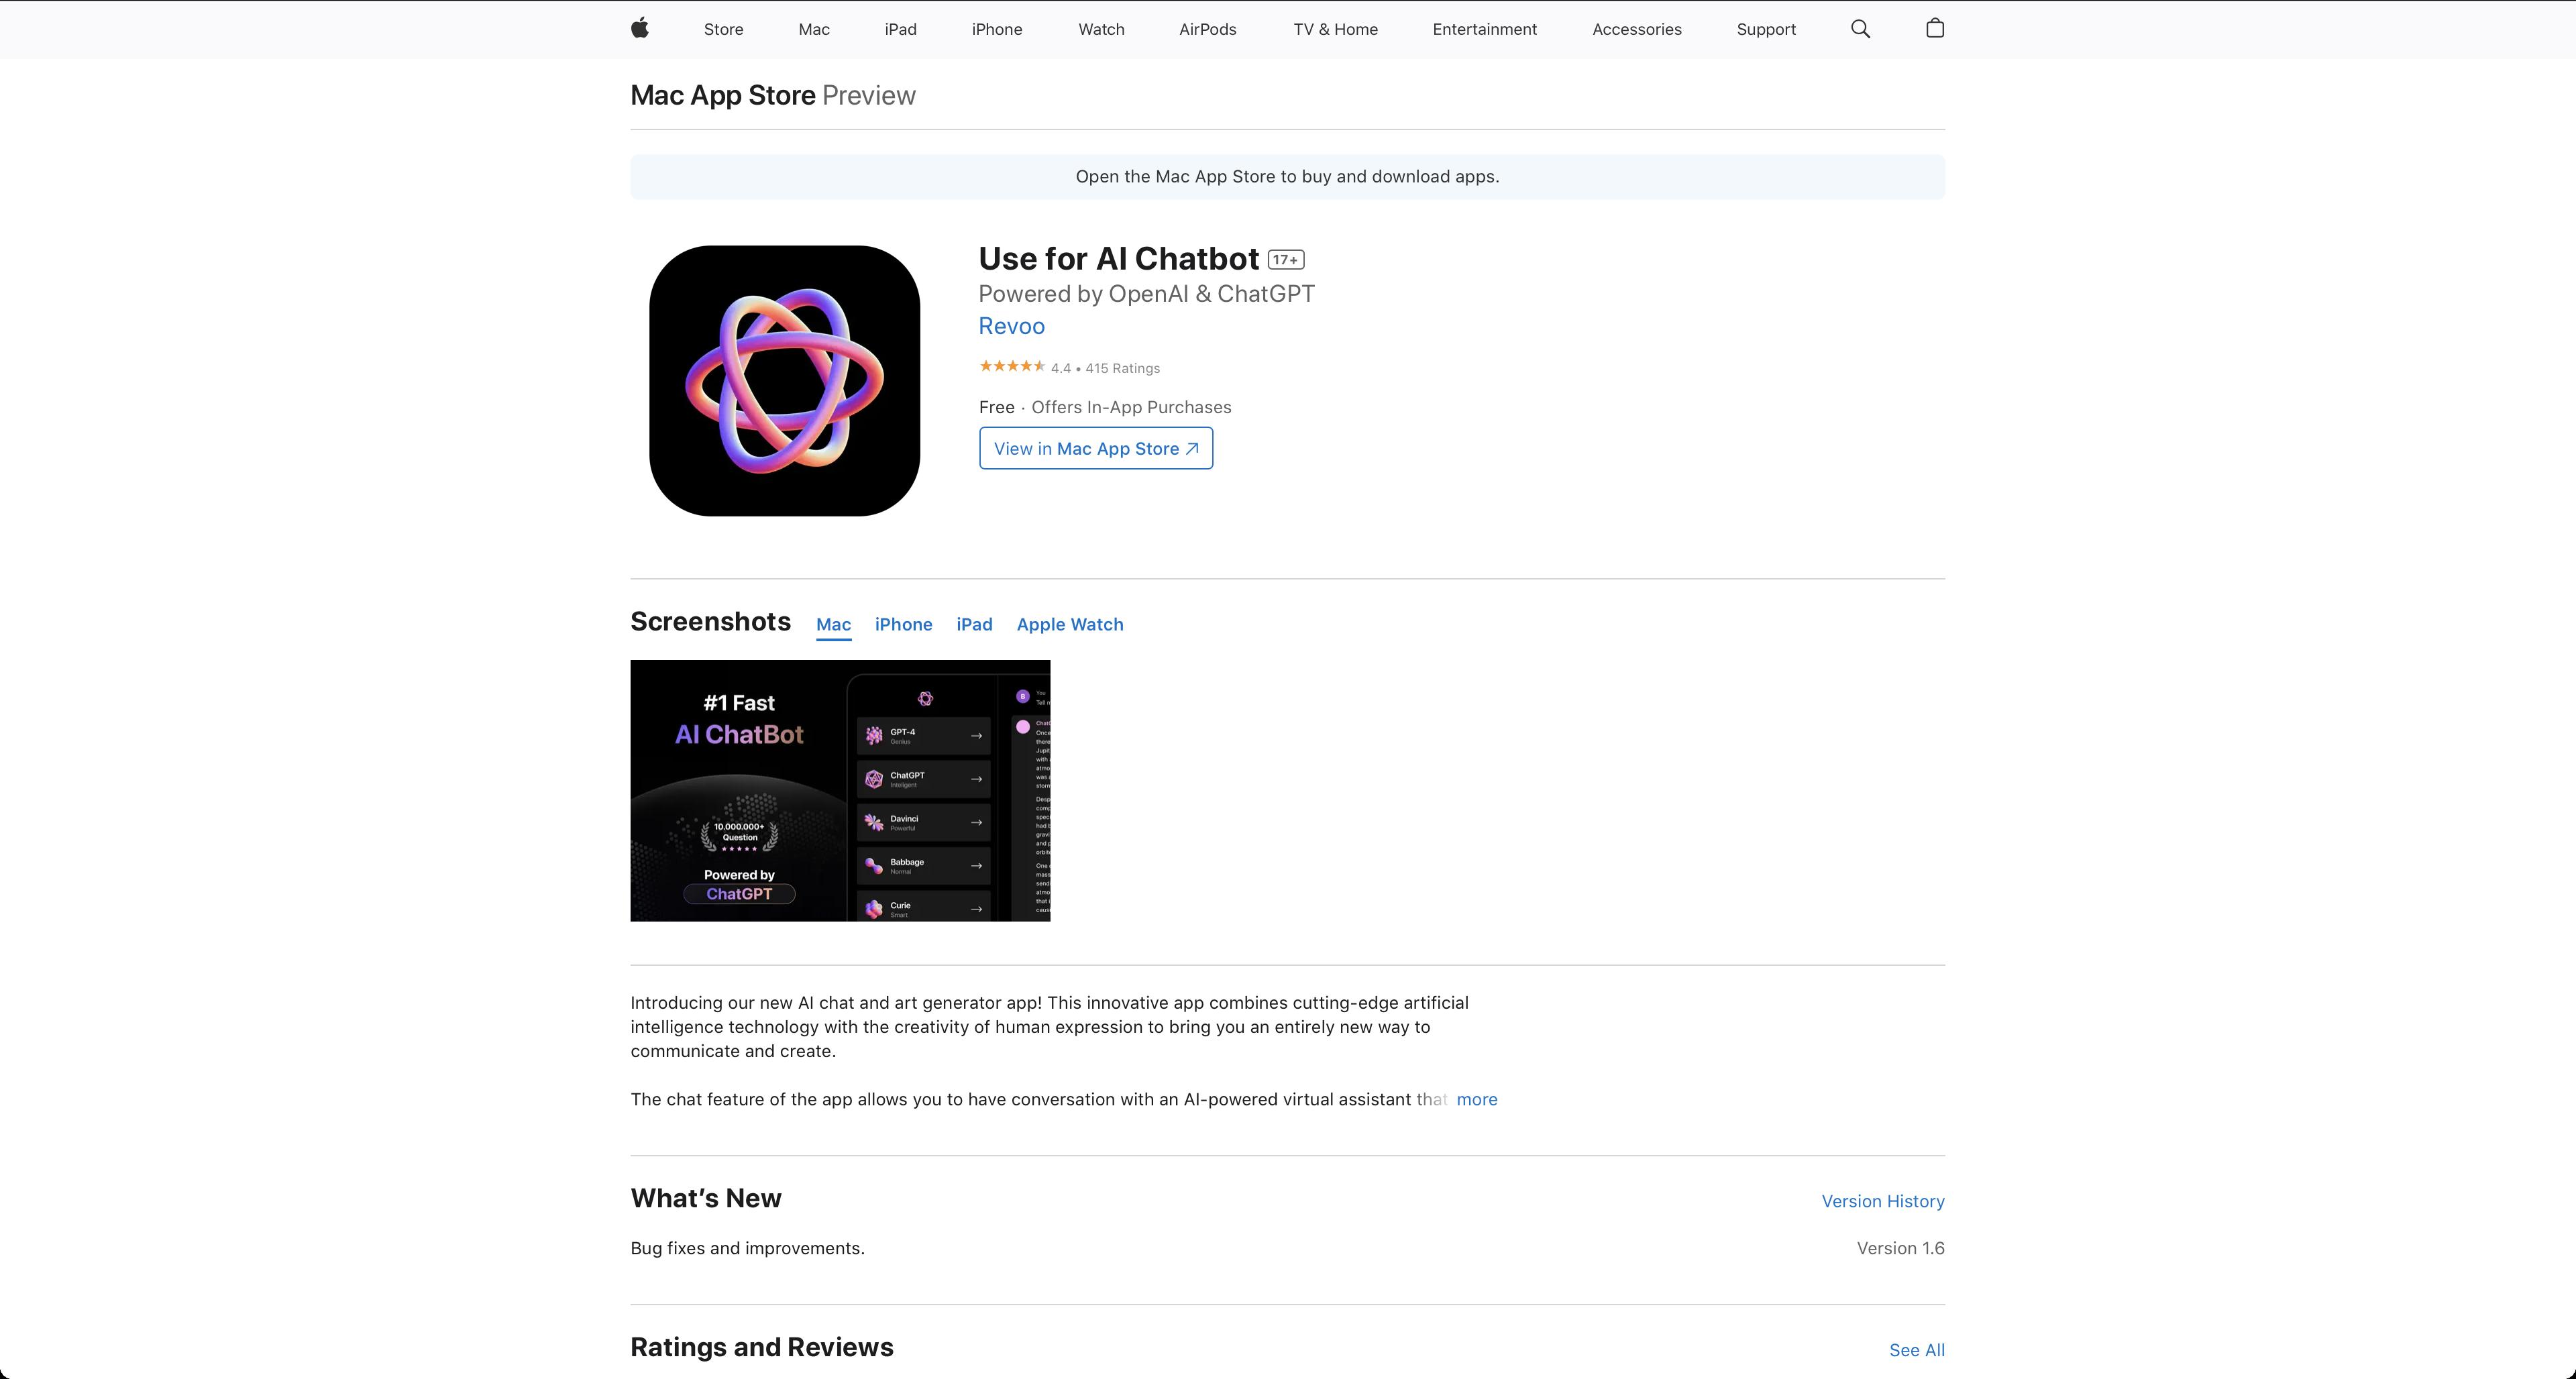Open the search magnifier icon
Viewport: 2576px width, 1379px height.
[1860, 29]
